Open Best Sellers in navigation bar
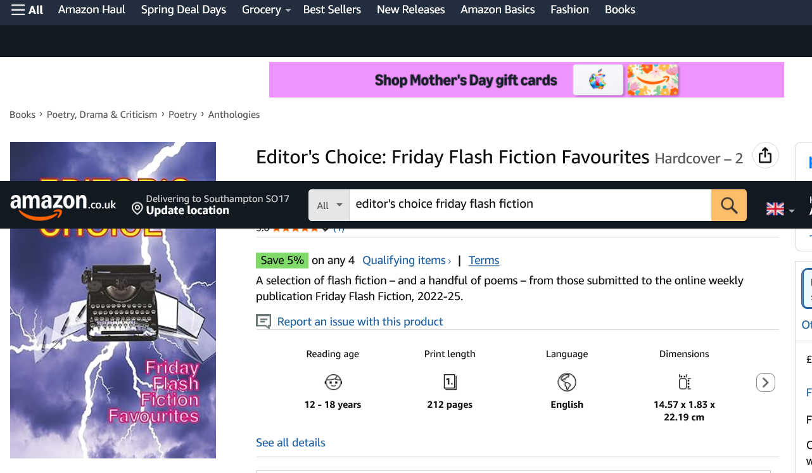The height and width of the screenshot is (473, 812). pos(332,9)
